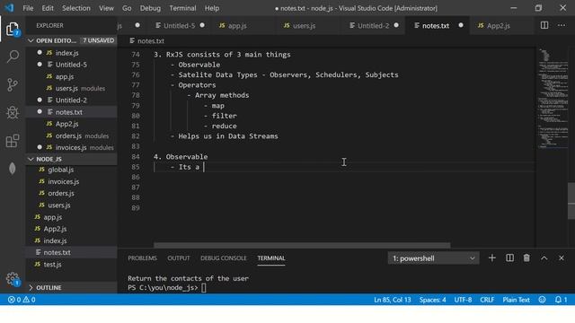The height and width of the screenshot is (323, 575).
Task: Select invoices.js modules in Open Editors
Action: click(x=72, y=147)
